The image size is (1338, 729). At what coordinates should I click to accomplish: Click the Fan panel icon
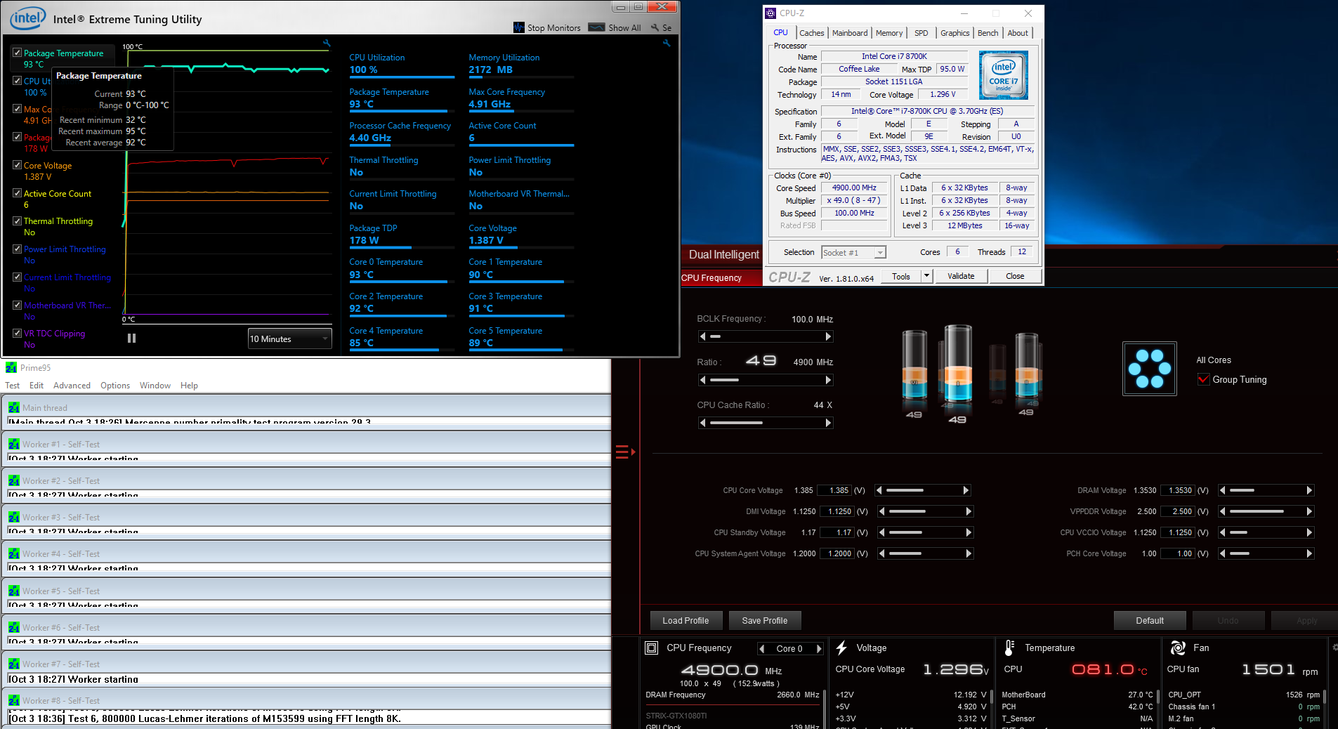(x=1178, y=648)
